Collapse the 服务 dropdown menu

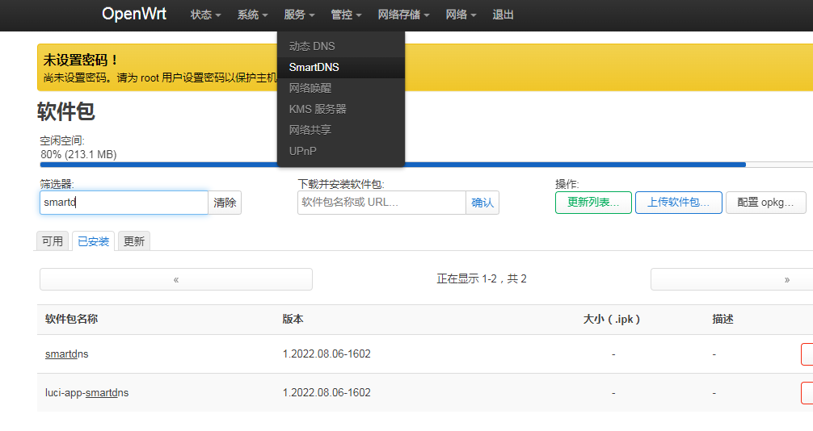point(299,15)
